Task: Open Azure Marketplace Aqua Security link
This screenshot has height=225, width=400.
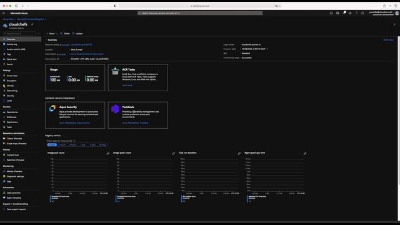Action: [x=74, y=123]
